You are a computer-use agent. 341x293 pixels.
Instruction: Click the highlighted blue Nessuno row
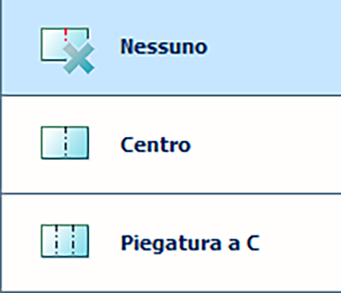(x=171, y=47)
